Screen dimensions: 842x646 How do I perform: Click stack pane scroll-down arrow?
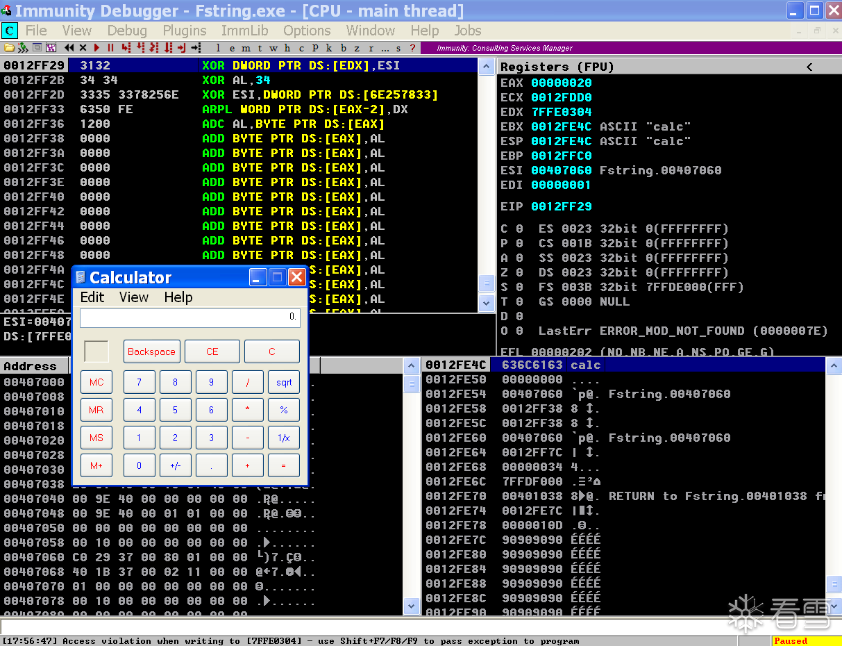[x=834, y=606]
